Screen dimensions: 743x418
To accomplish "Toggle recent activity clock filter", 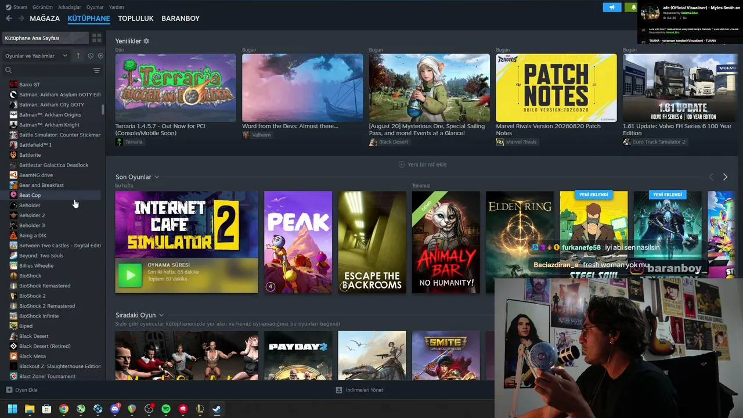I will pyautogui.click(x=91, y=56).
